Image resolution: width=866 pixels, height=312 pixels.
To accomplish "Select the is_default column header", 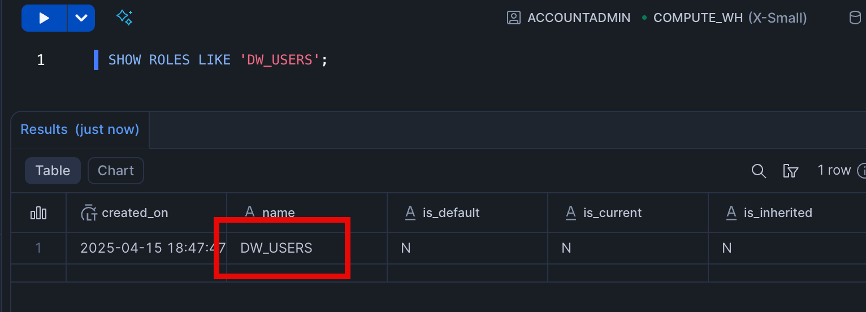I will [x=451, y=213].
